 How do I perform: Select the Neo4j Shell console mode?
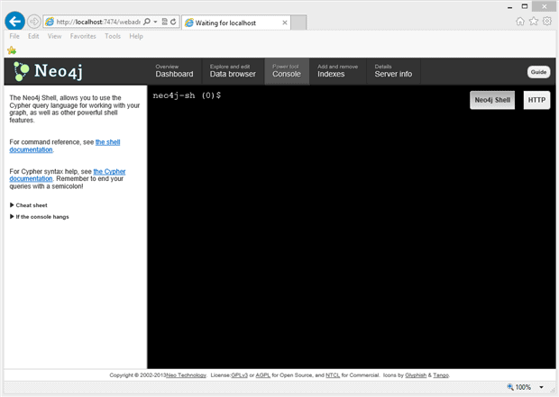[492, 100]
